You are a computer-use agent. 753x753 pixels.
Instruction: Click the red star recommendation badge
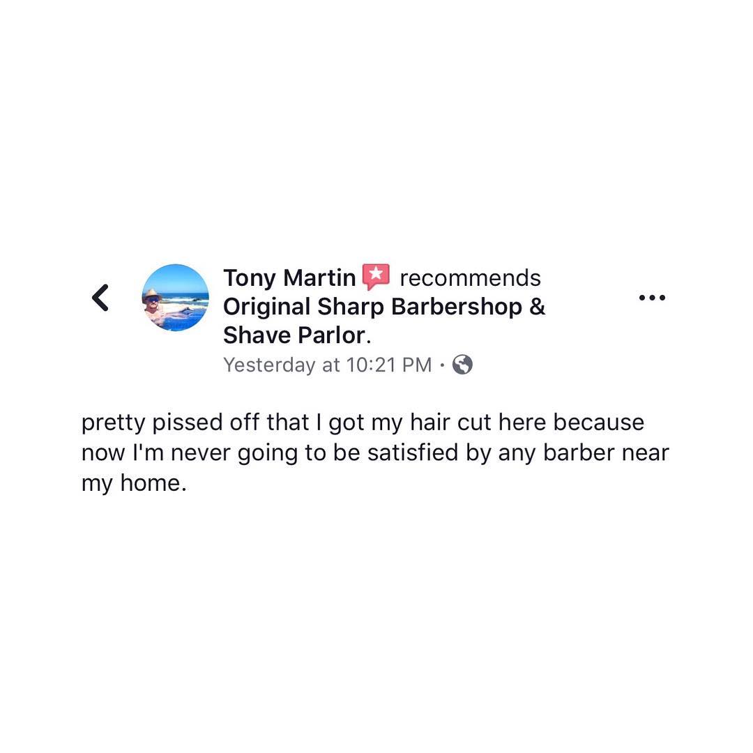[376, 277]
